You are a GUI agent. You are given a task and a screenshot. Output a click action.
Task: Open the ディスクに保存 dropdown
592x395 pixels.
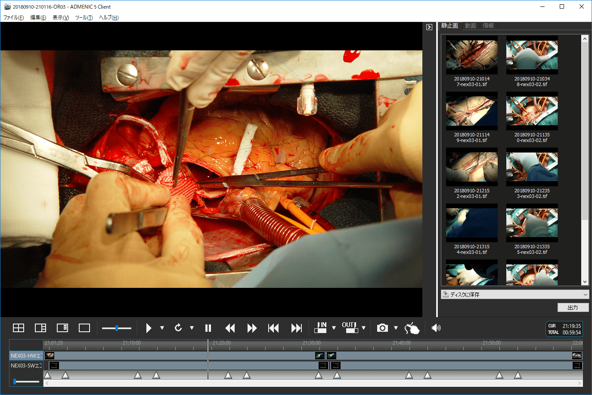(515, 294)
